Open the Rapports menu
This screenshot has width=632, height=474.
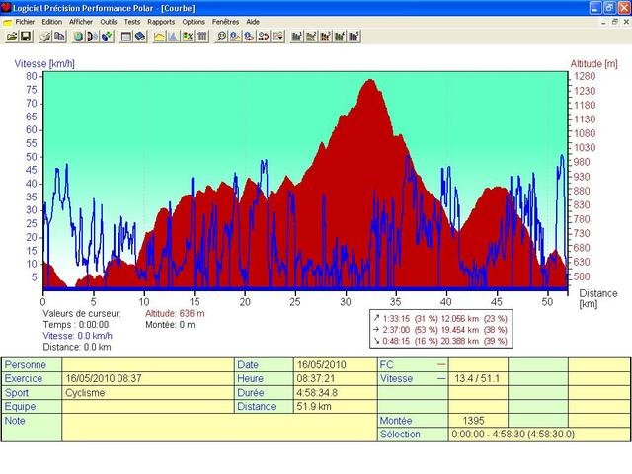point(161,22)
